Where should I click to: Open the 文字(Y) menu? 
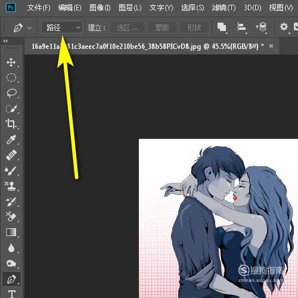pyautogui.click(x=161, y=8)
